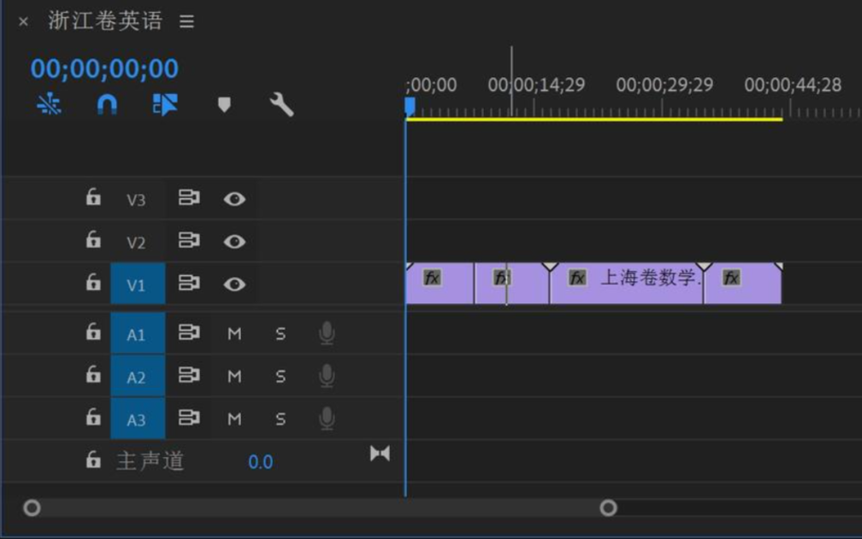Click the voice-over microphone on A1

click(326, 333)
